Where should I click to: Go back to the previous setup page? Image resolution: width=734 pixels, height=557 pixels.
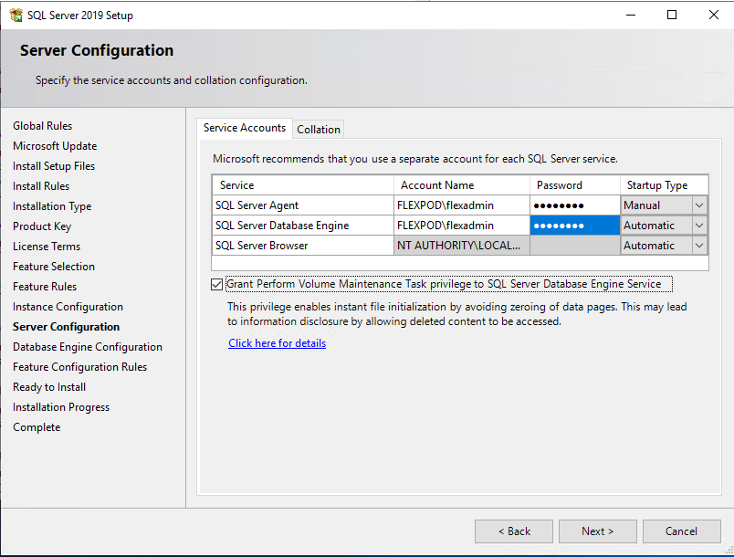click(x=514, y=531)
